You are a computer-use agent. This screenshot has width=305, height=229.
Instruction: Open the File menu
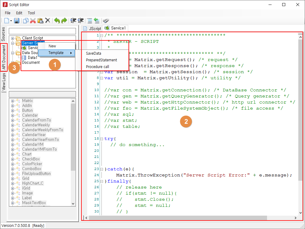[8, 13]
